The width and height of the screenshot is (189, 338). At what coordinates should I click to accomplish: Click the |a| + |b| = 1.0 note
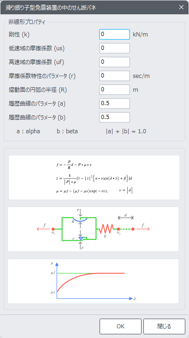[x=126, y=131]
